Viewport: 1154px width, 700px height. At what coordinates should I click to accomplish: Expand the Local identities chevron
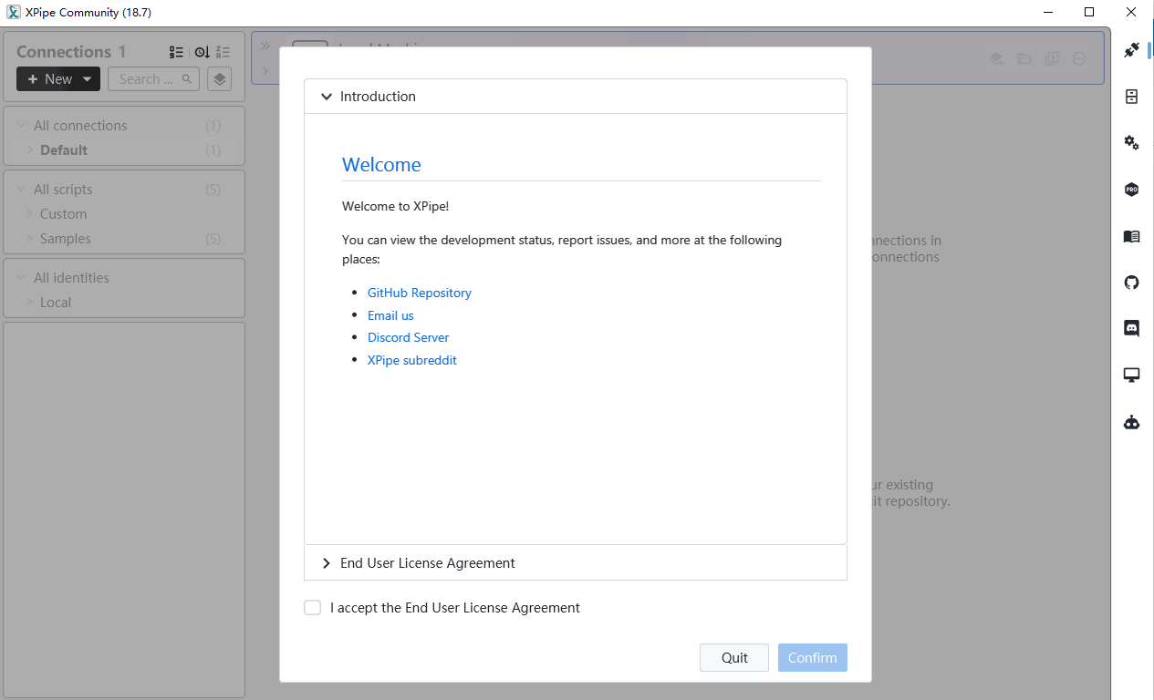(29, 303)
